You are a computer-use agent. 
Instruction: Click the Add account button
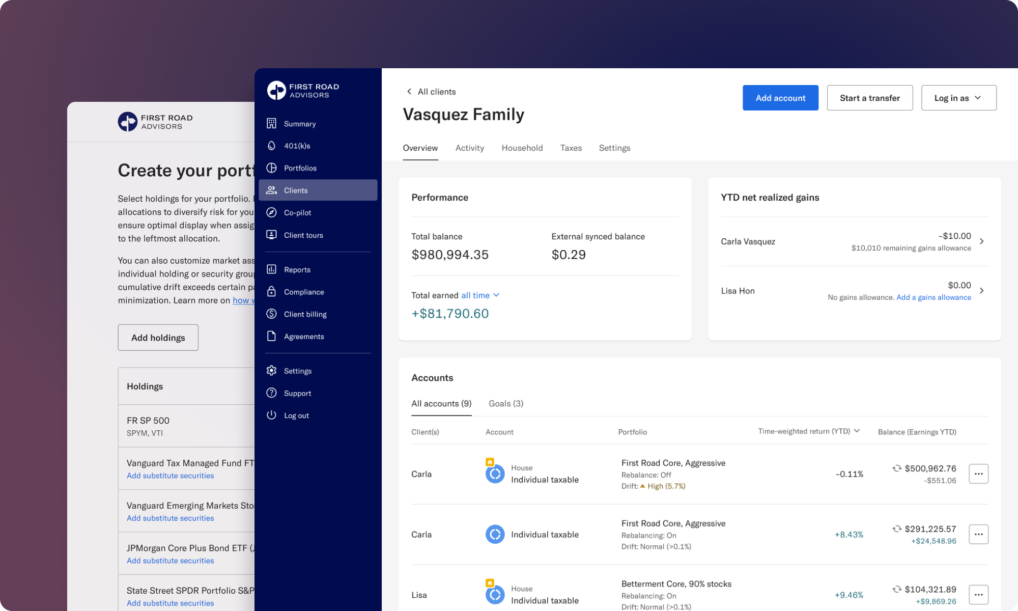(780, 97)
